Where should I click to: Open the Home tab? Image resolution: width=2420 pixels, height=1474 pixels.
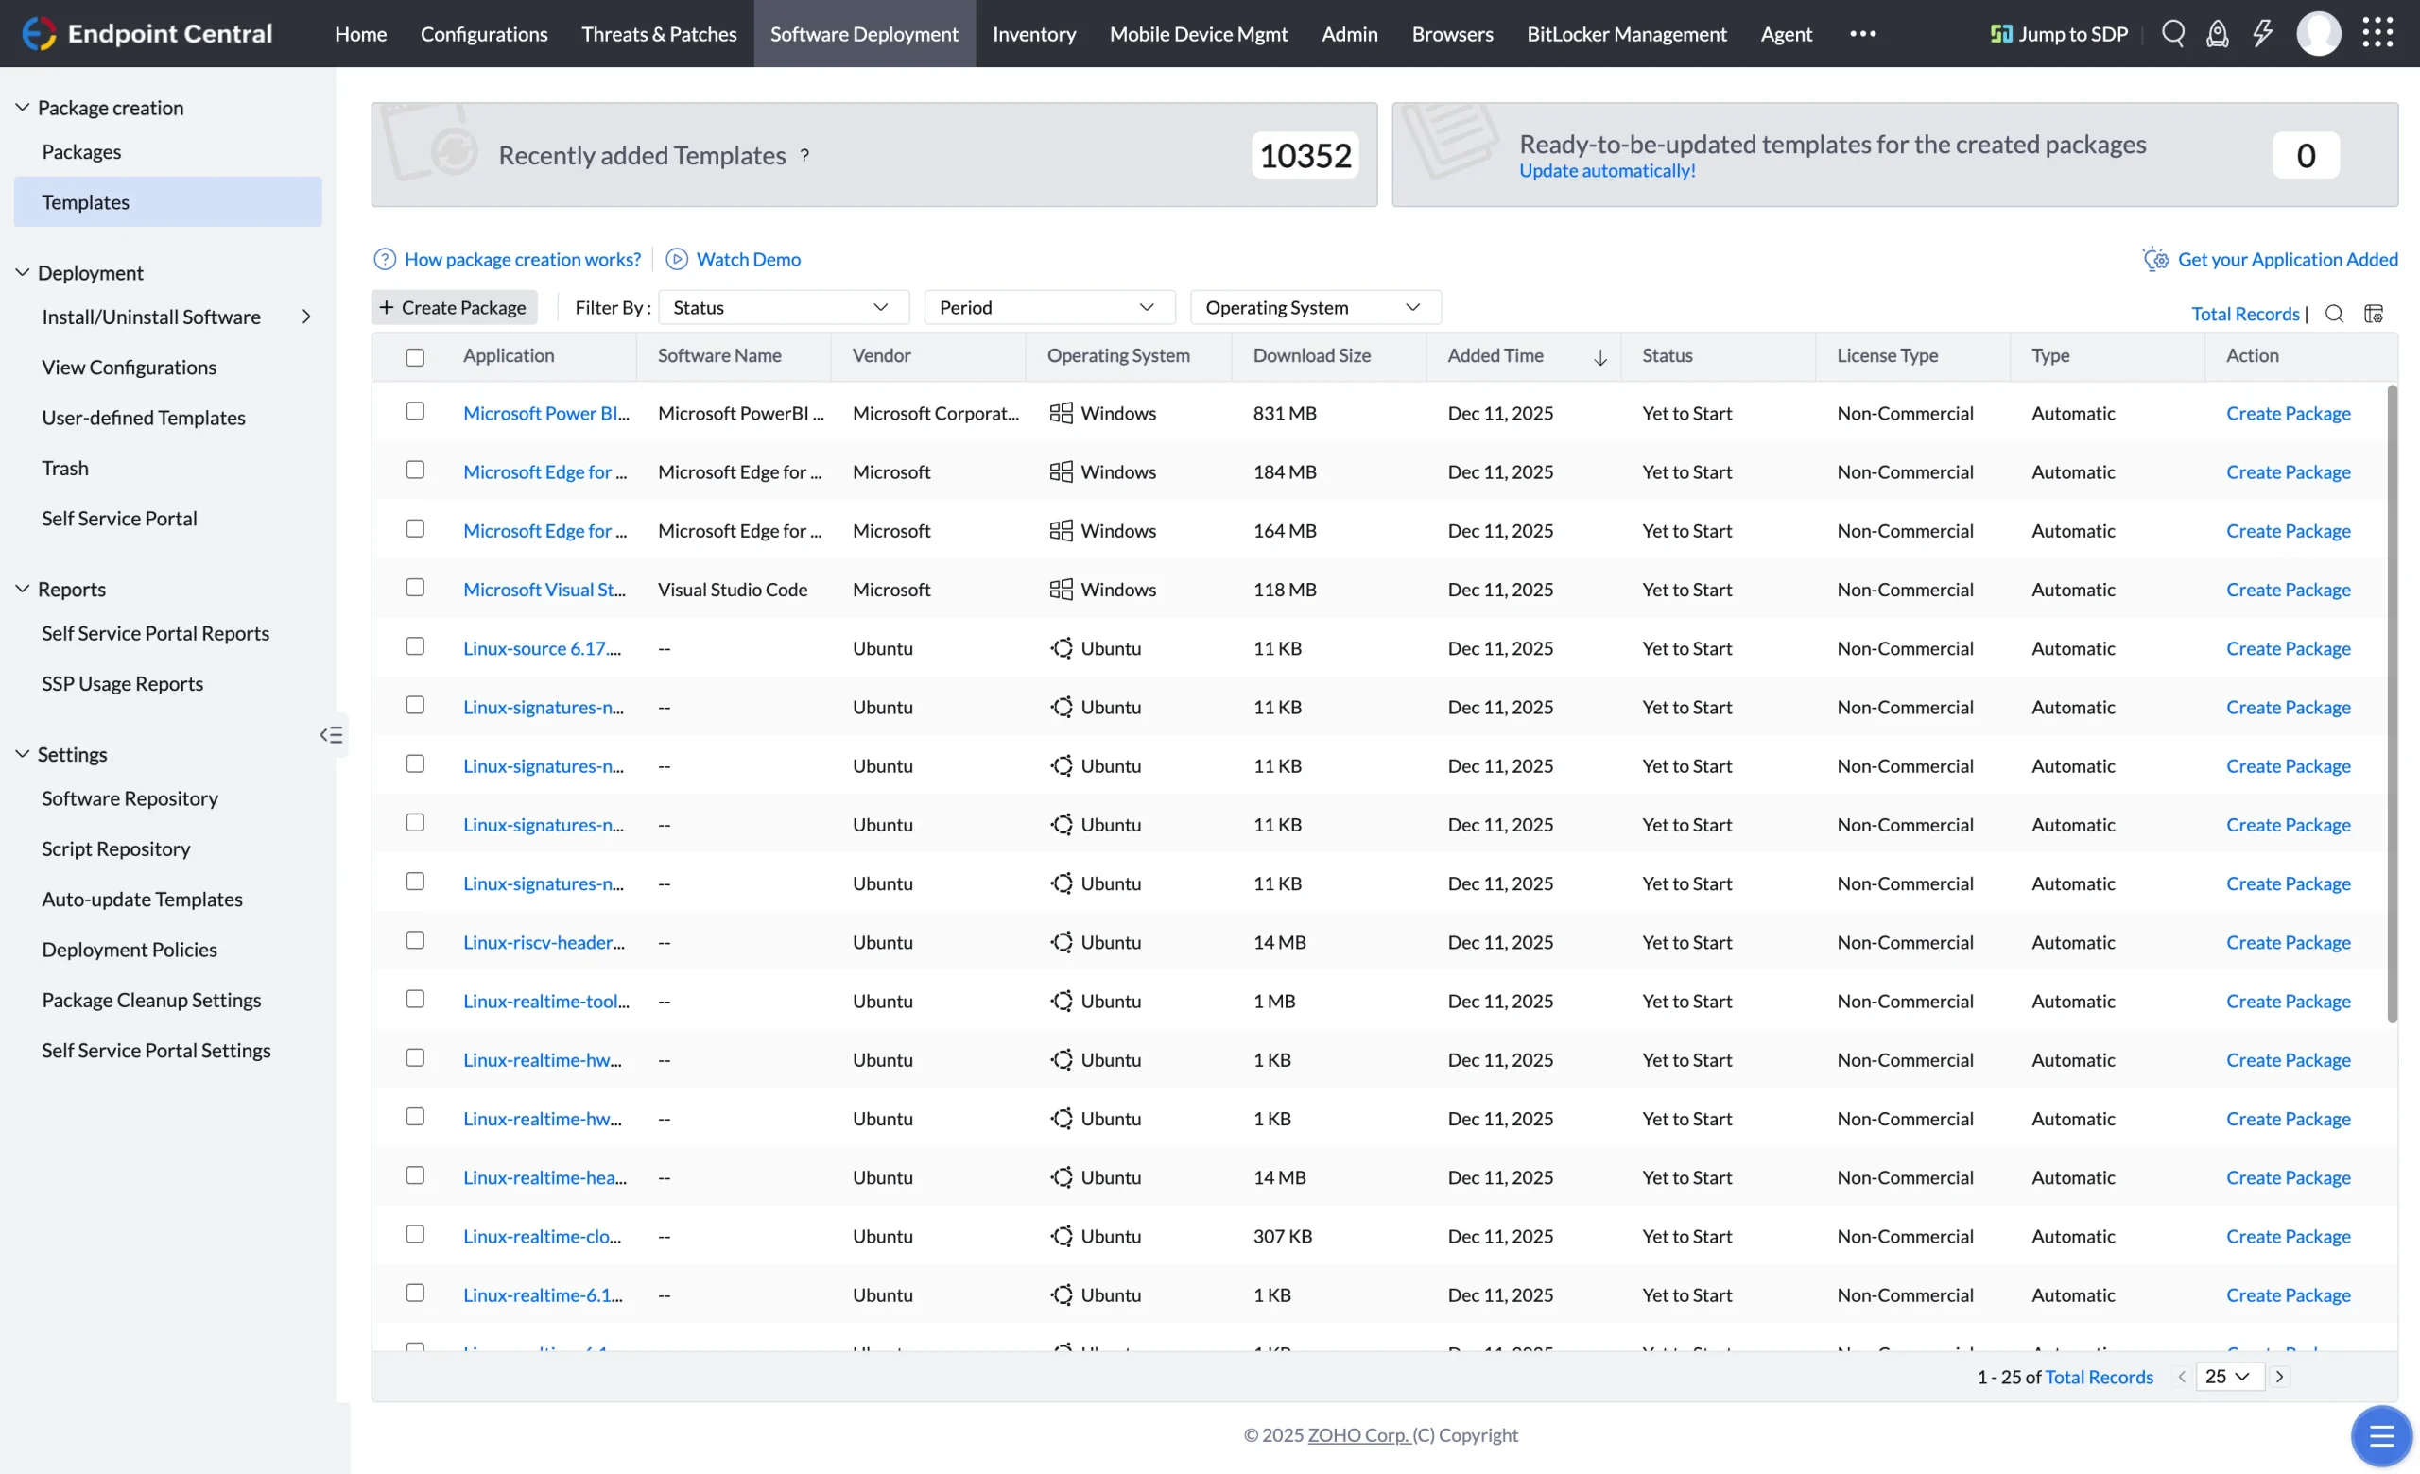360,33
